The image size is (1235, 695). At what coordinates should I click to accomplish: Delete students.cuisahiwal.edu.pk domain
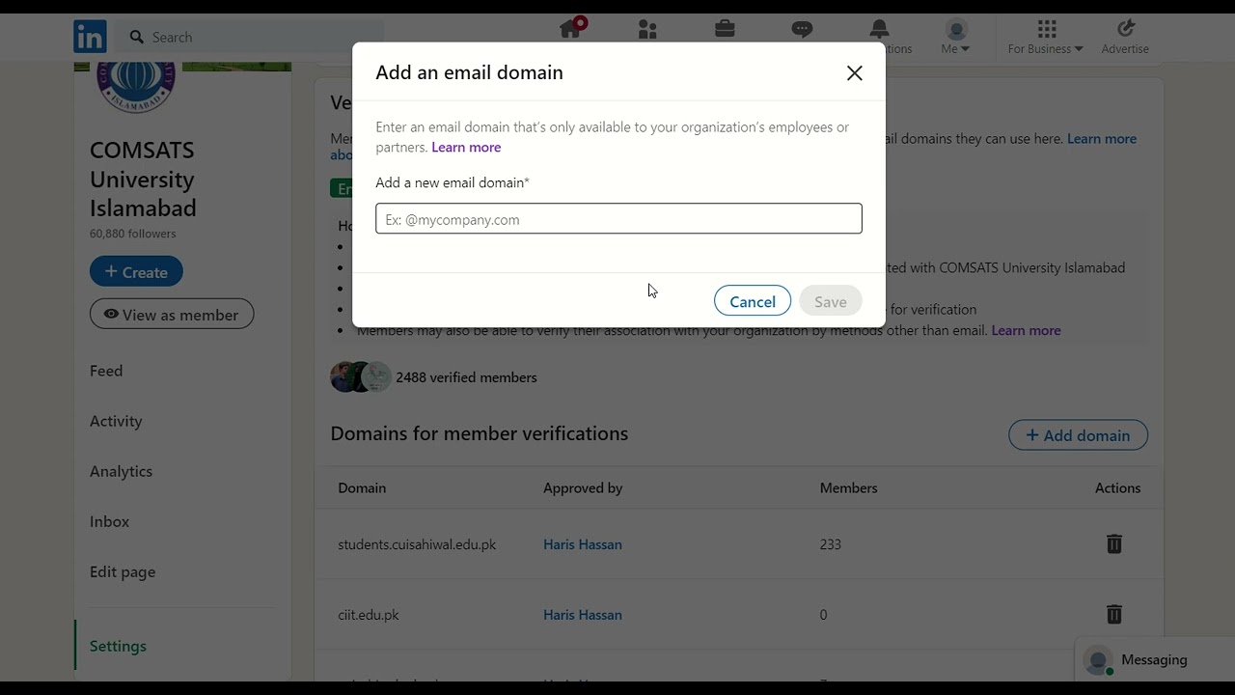(x=1113, y=544)
